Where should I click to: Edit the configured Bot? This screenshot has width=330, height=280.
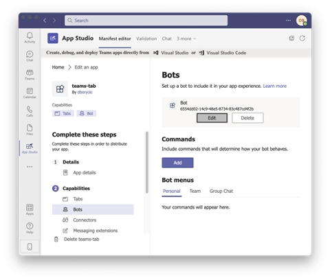click(212, 118)
